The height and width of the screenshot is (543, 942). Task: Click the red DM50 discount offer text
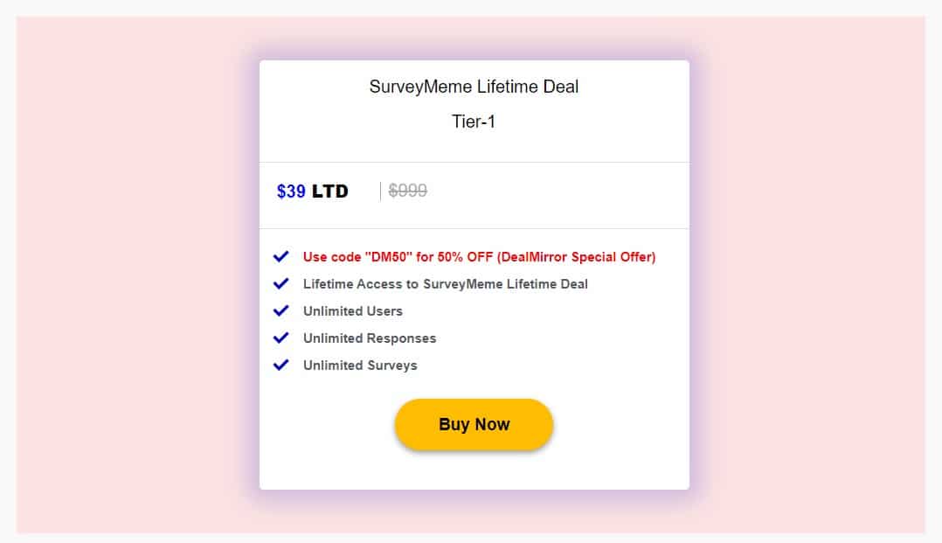coord(479,256)
